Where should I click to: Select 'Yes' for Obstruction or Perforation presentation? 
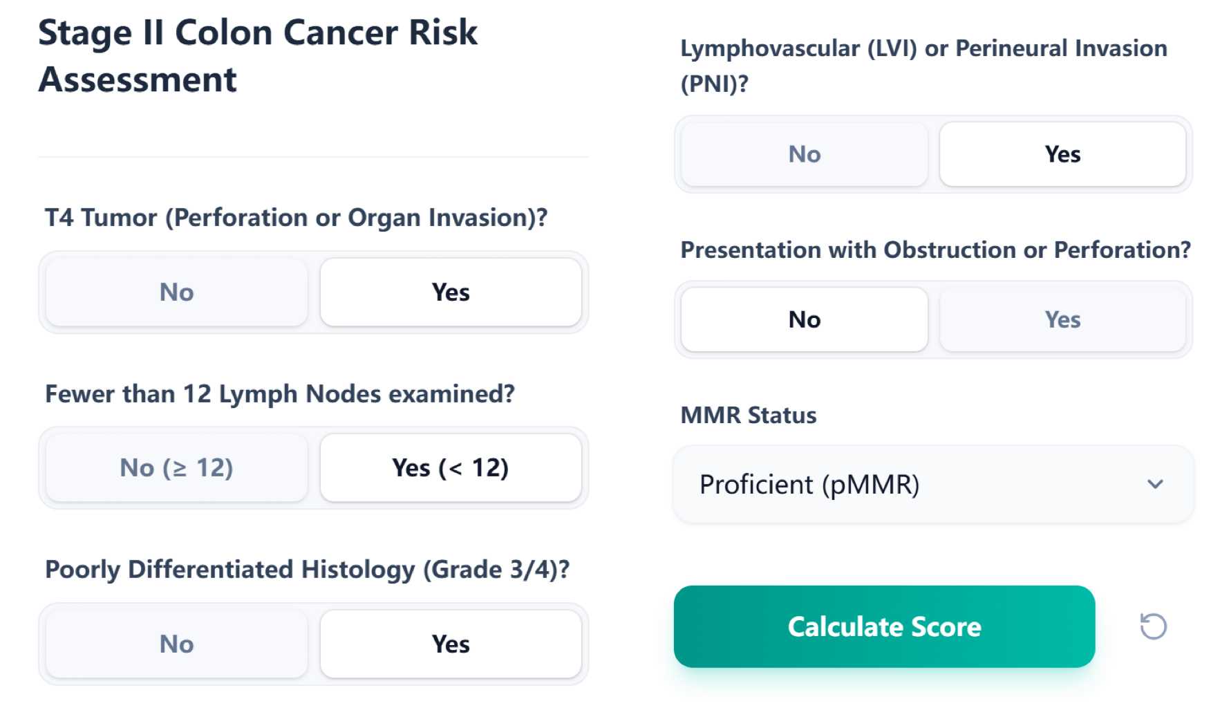[1062, 319]
